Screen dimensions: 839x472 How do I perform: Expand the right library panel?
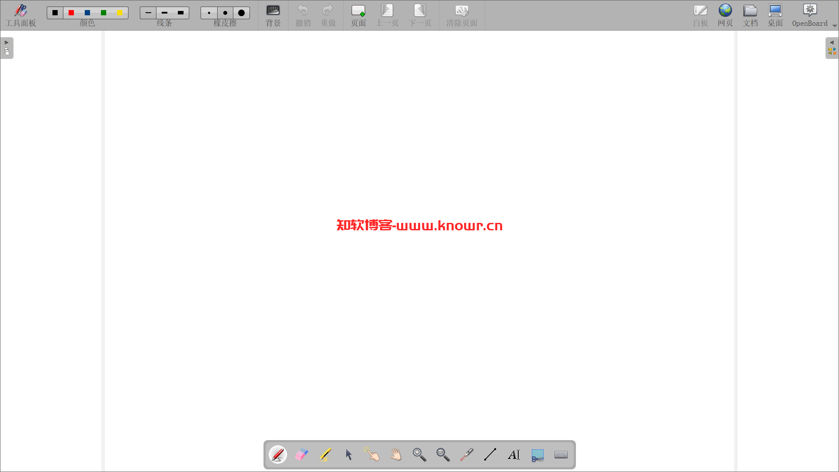(x=832, y=48)
